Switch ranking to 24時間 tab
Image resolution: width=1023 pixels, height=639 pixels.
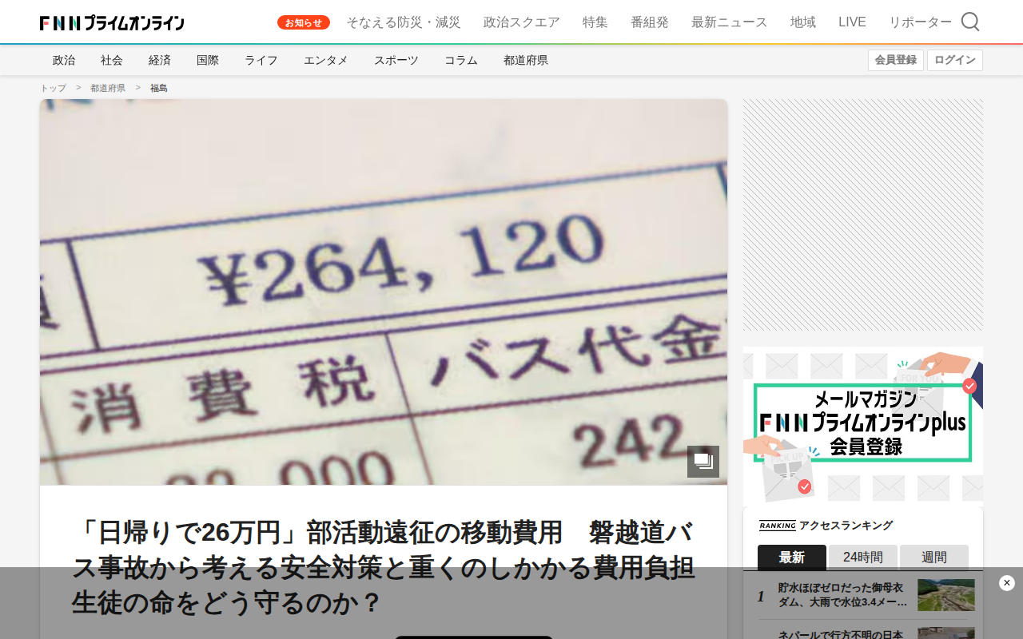863,558
